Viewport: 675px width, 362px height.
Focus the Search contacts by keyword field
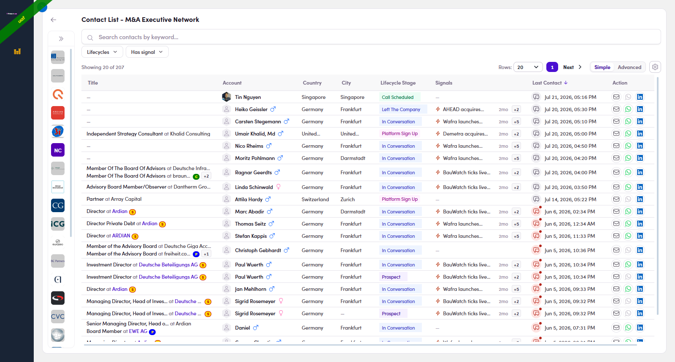pyautogui.click(x=371, y=37)
